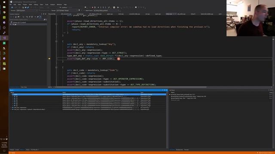This screenshot has width=275, height=154.
Task: Expand the [5] item in Watch 1
Action: pyautogui.click(x=13, y=106)
